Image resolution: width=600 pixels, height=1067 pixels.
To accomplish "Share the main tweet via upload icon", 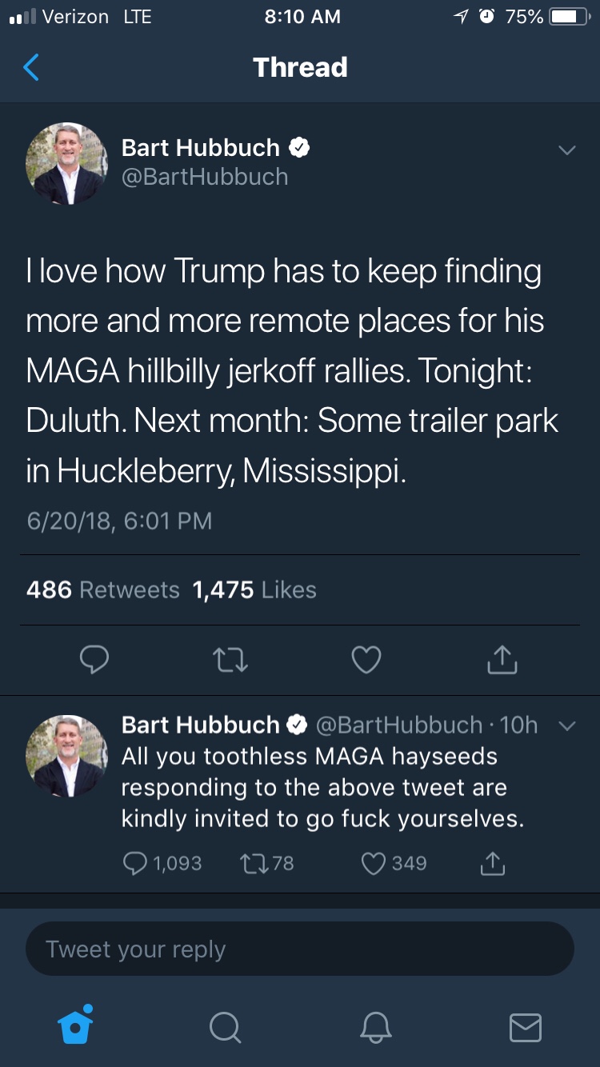I will 502,660.
